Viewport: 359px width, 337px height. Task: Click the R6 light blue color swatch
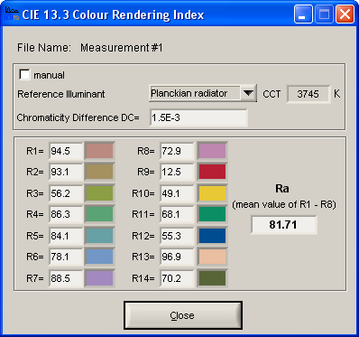(99, 257)
